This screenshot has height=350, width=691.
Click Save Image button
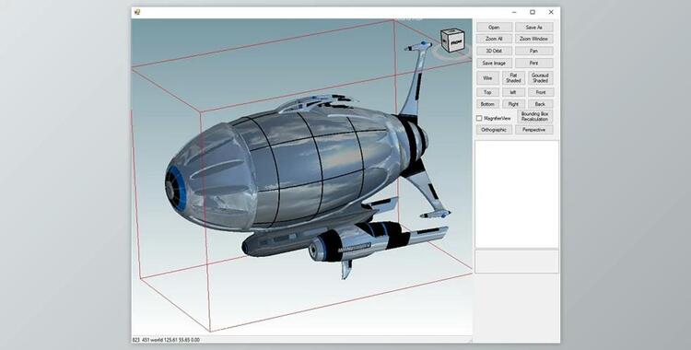[494, 63]
